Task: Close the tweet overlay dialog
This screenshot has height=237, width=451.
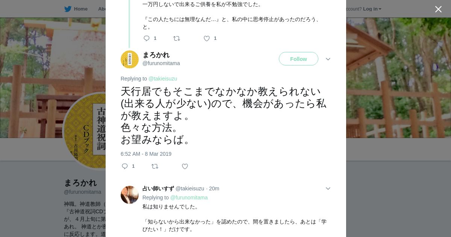Action: click(x=438, y=9)
